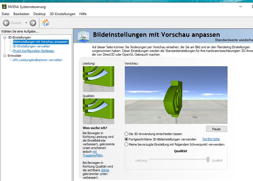The image size is (253, 181).
Task: Open the back history dropdown arrow
Action: [x=26, y=23]
